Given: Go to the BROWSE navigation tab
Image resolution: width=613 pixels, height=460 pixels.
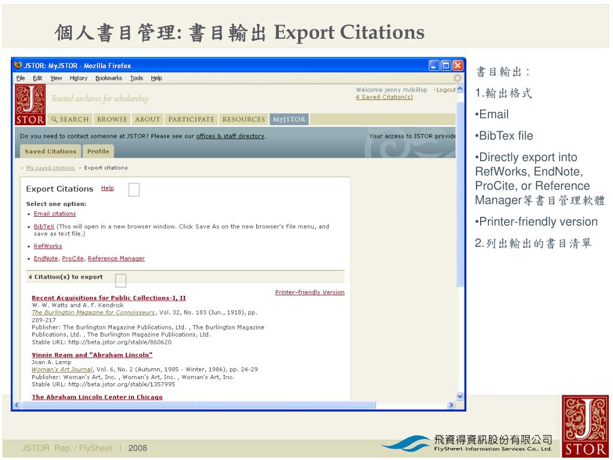Looking at the screenshot, I should point(112,119).
